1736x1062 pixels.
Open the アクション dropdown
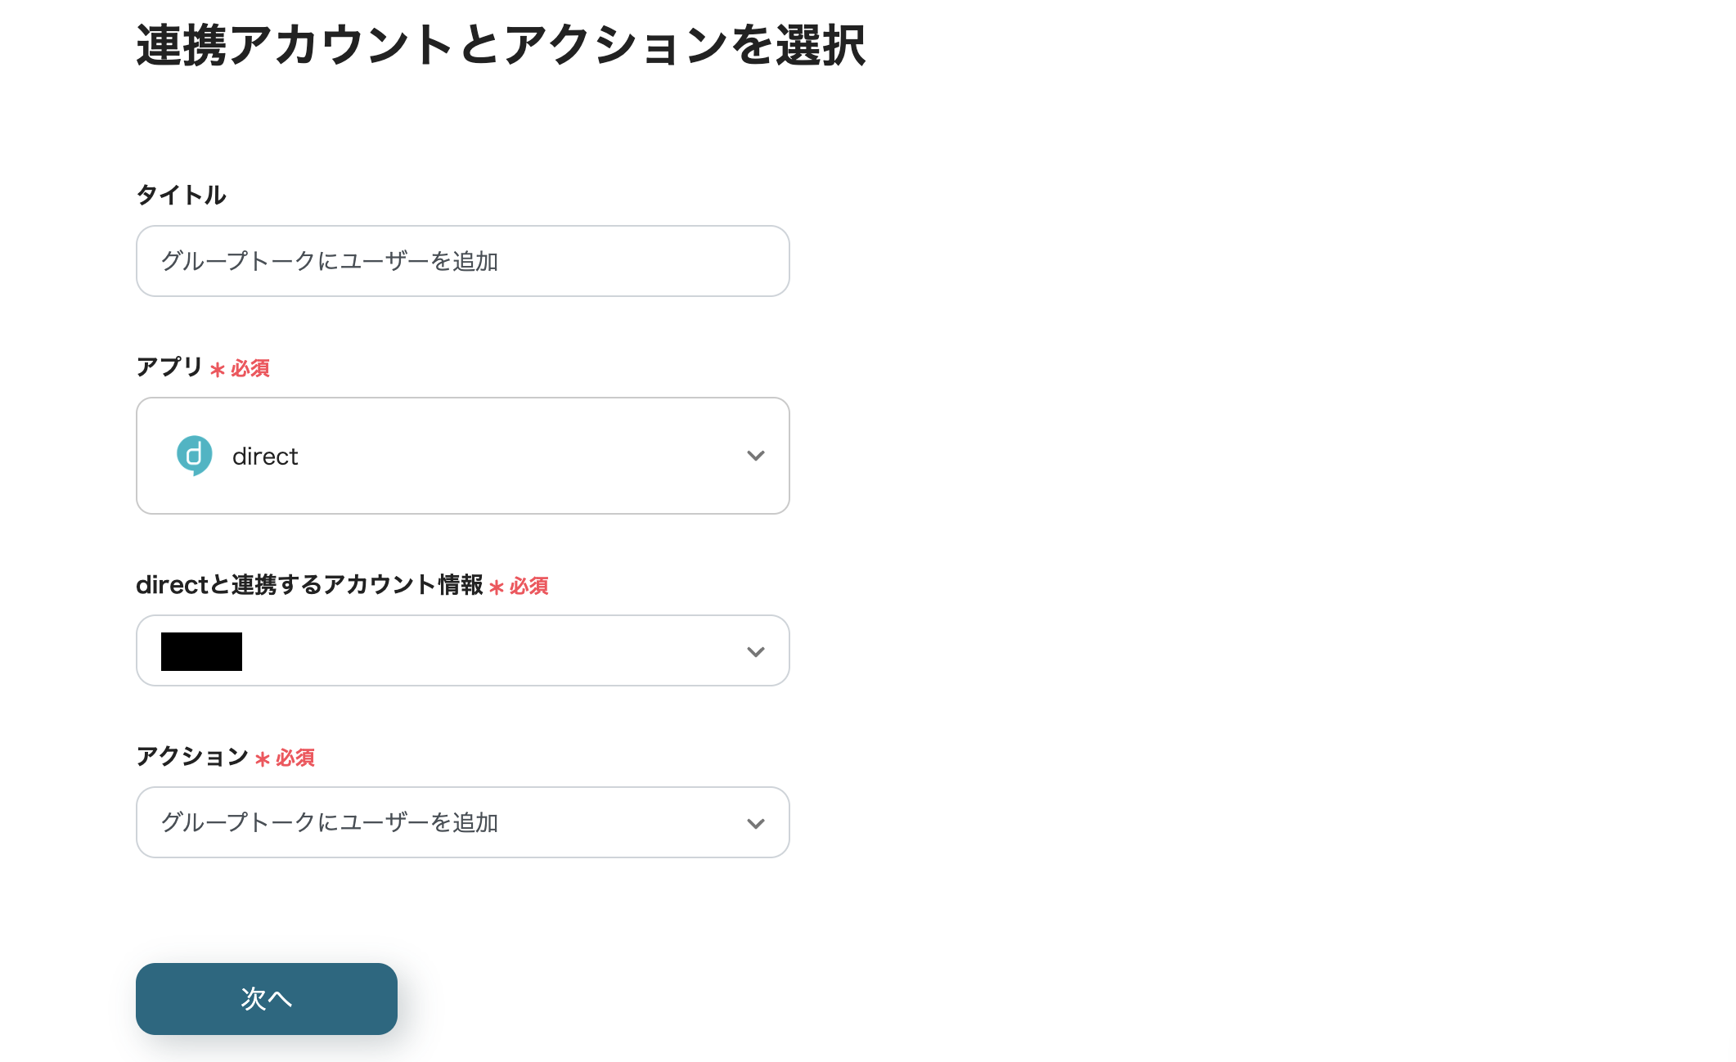(462, 823)
